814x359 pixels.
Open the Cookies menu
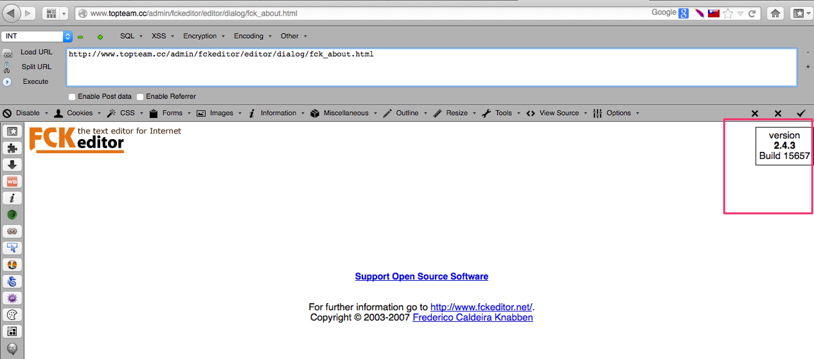pos(77,113)
